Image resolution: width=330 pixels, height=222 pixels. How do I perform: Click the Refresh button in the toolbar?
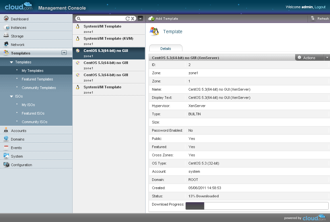pyautogui.click(x=320, y=18)
